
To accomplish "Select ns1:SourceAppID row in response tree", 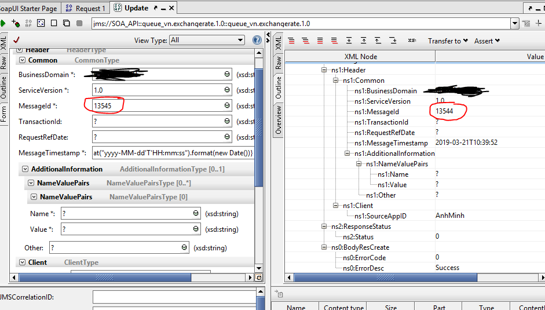I will [415, 216].
